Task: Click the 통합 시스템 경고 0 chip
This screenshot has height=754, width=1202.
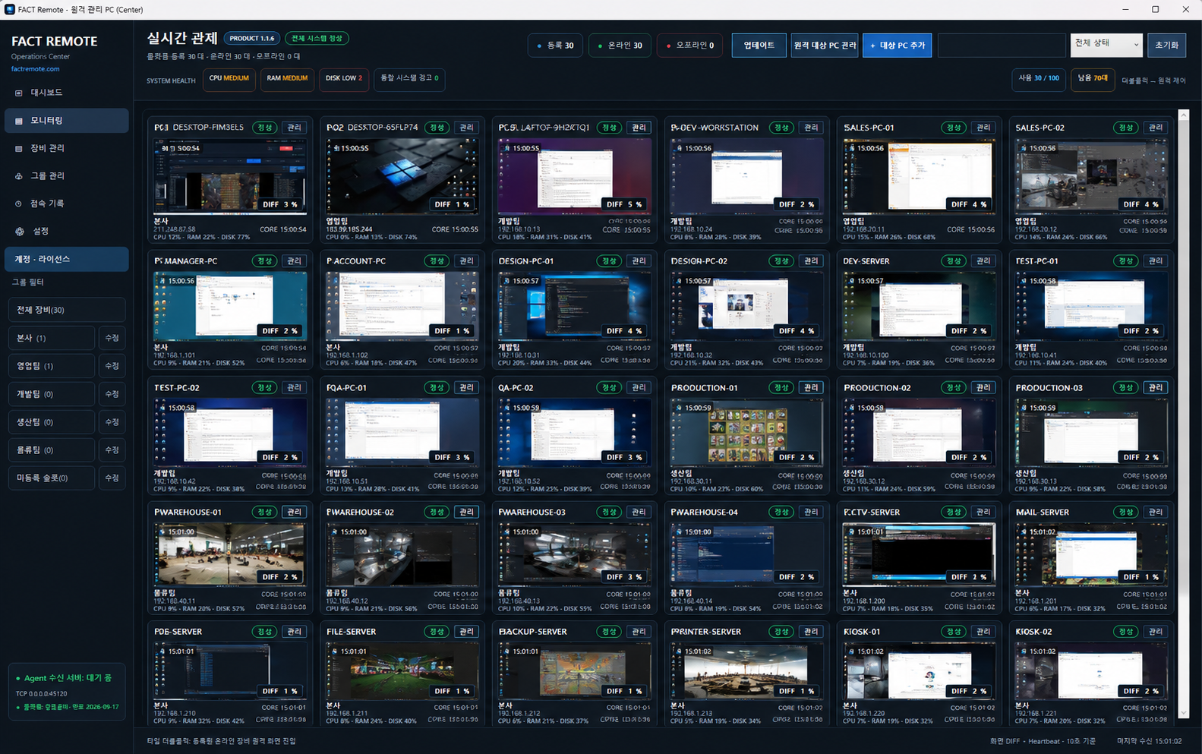Action: click(x=409, y=79)
